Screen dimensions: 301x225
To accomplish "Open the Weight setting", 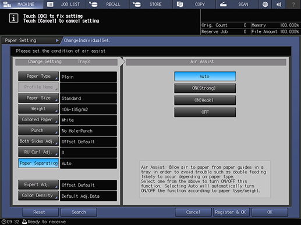I will [38, 109].
